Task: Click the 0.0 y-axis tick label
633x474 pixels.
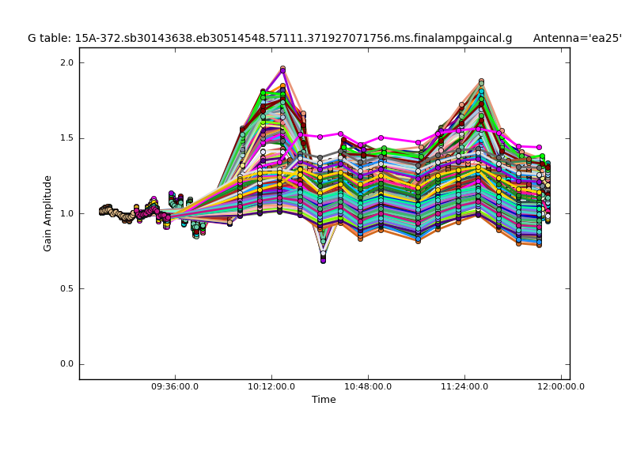Action: (66, 364)
